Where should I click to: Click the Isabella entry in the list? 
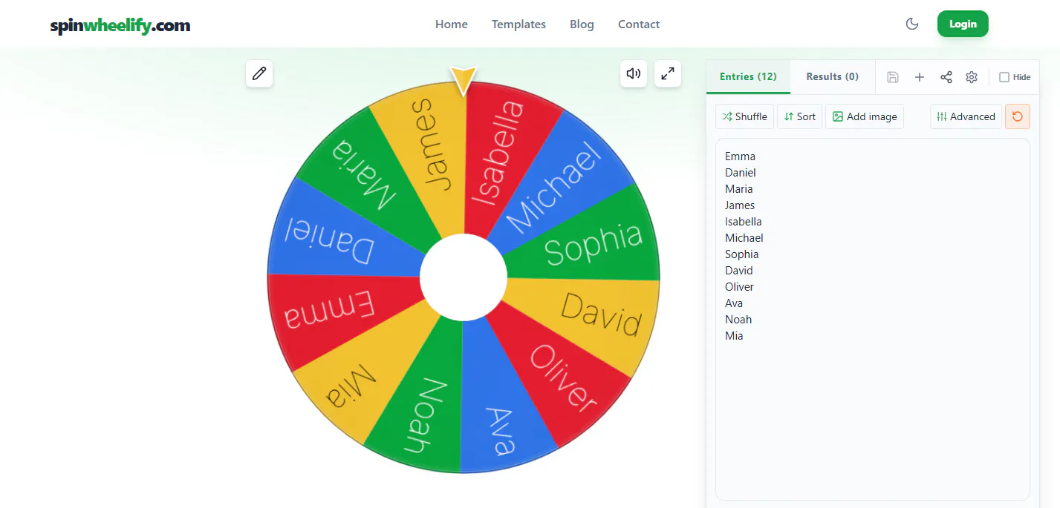(x=744, y=222)
